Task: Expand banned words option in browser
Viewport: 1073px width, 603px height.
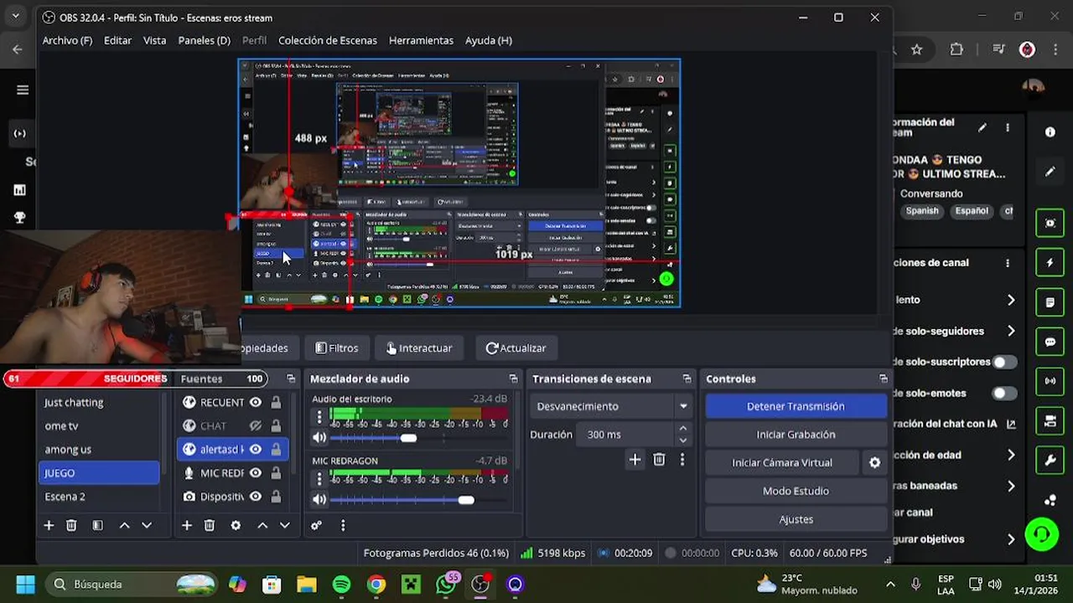Action: coord(1011,486)
